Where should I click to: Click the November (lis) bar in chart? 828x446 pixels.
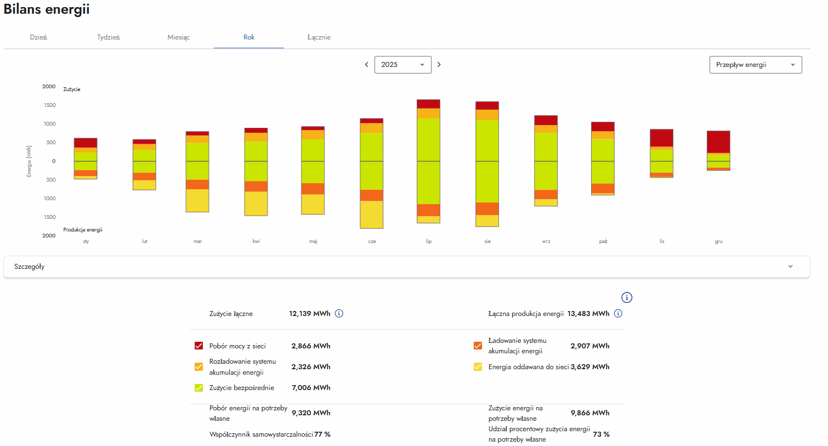[662, 154]
